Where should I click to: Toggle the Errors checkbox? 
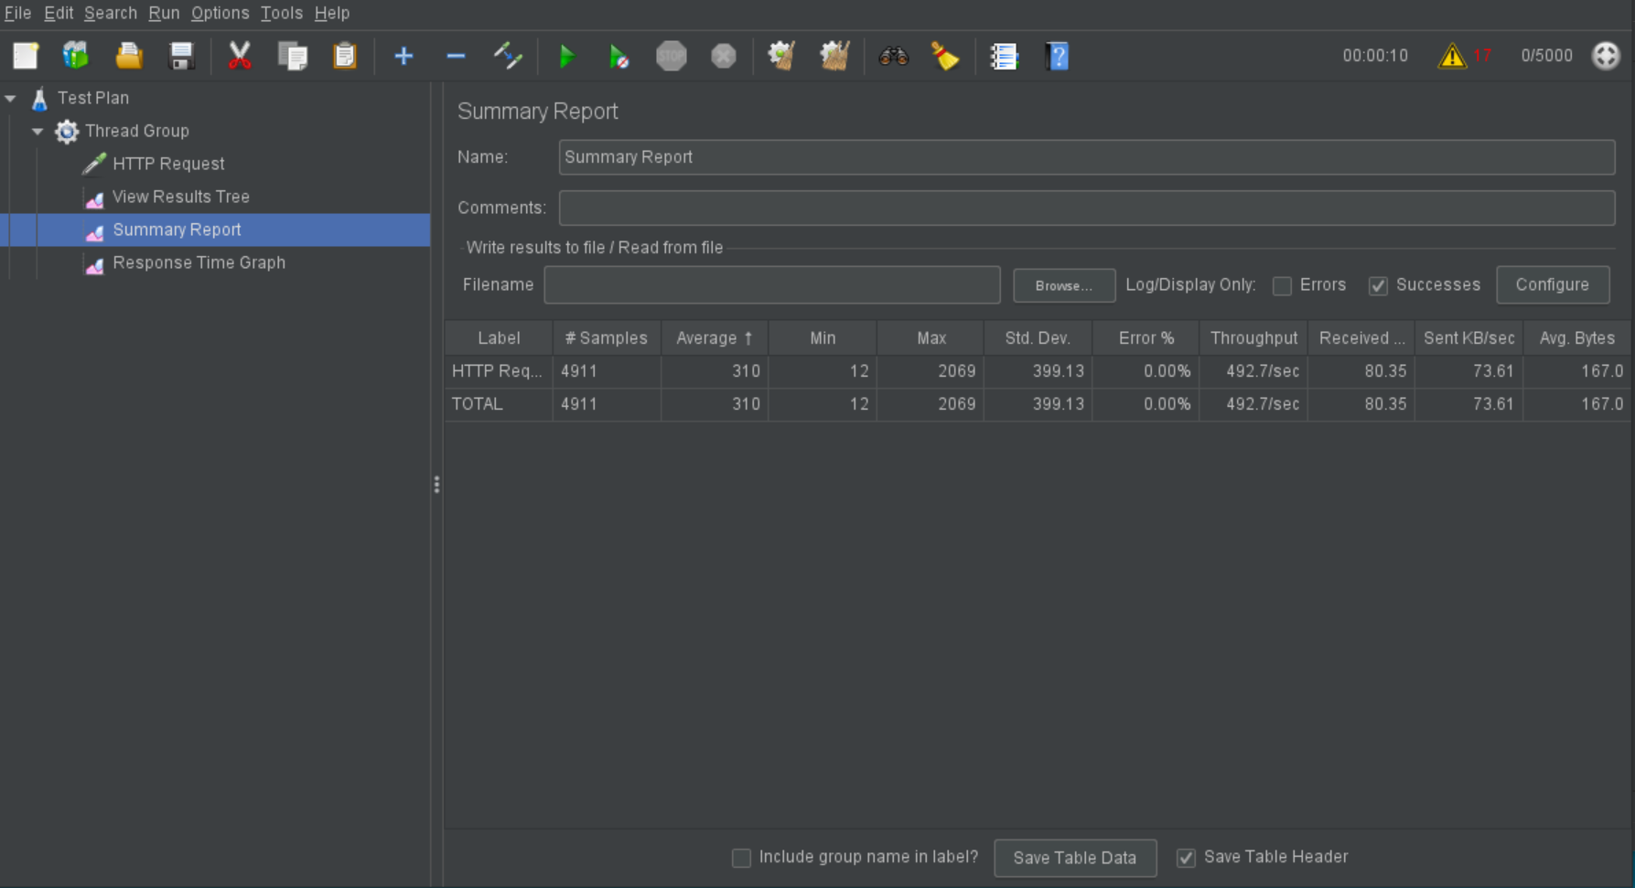[x=1282, y=285]
